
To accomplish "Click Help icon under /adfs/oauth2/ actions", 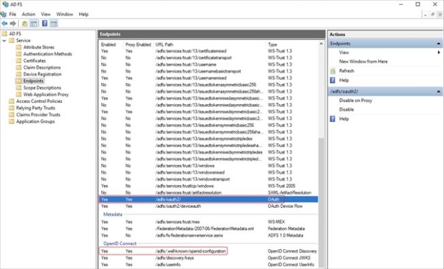I will (333, 119).
